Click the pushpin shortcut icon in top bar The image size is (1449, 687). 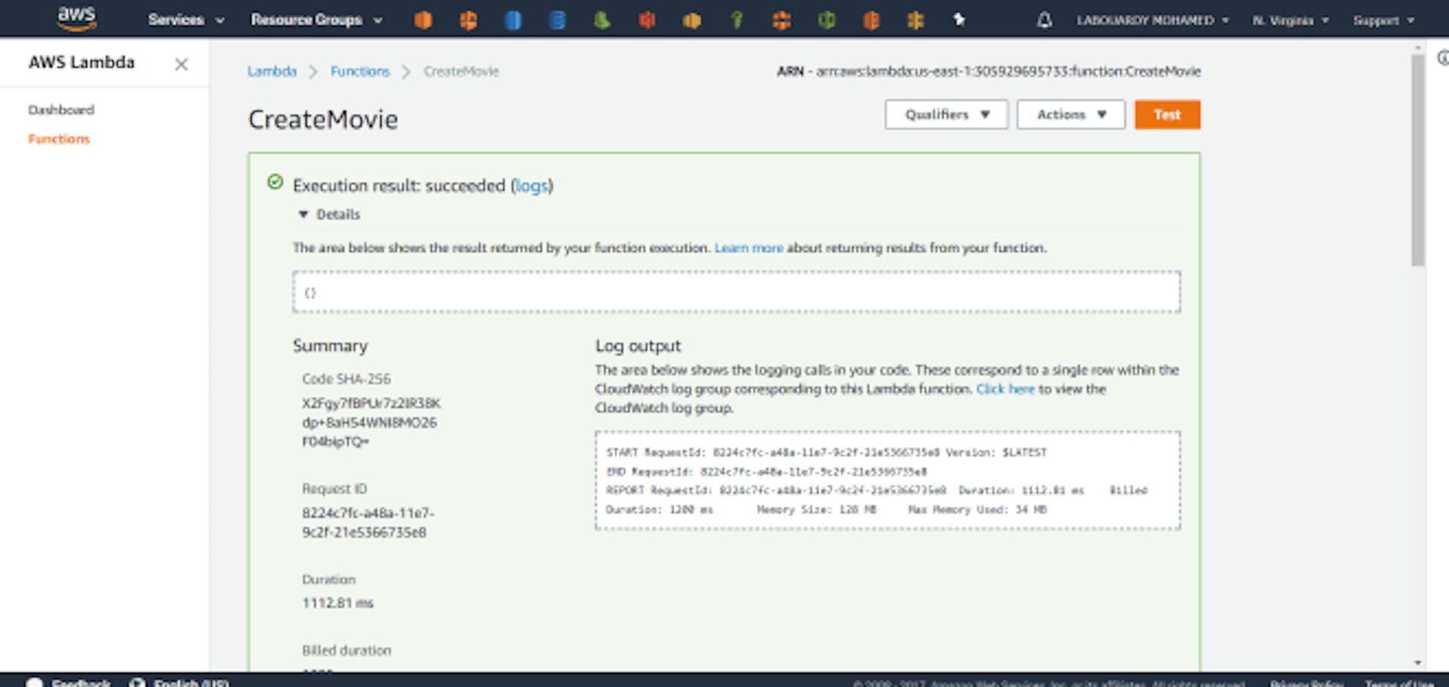tap(959, 20)
